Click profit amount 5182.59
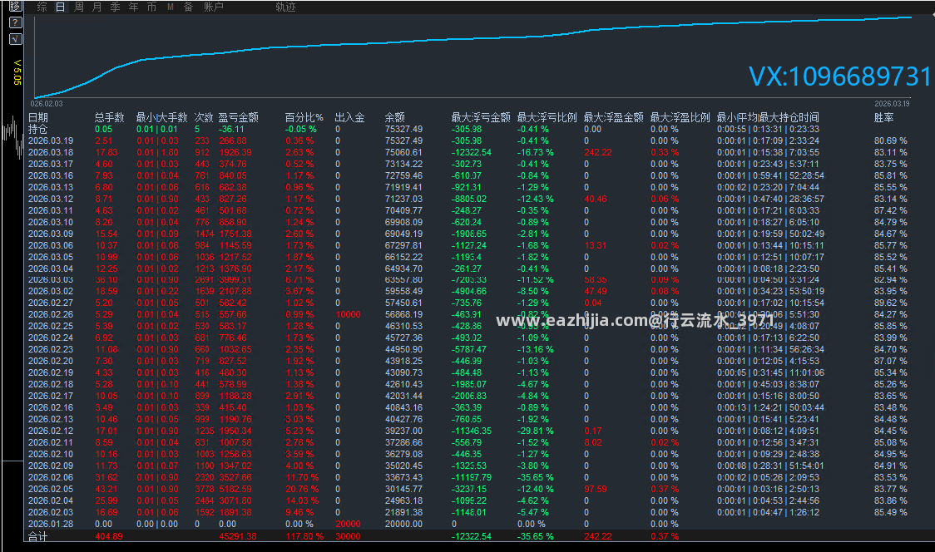Viewport: 935px width, 552px height. [x=235, y=489]
